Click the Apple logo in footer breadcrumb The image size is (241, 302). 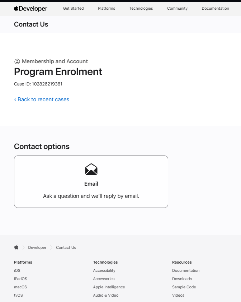click(x=16, y=247)
